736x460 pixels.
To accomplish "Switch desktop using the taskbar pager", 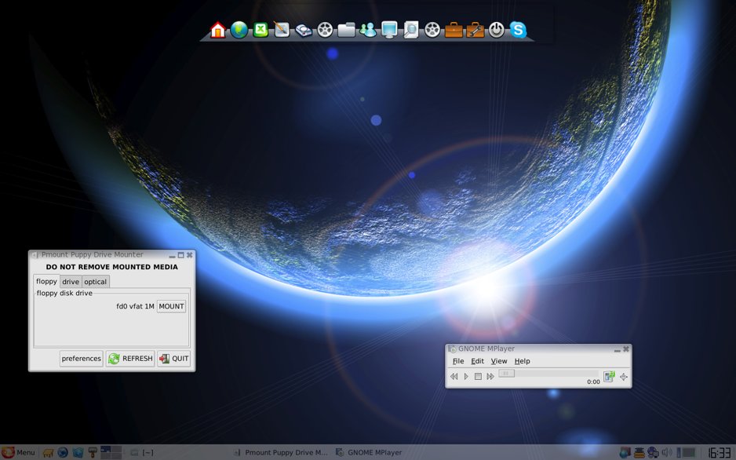I will 111,452.
